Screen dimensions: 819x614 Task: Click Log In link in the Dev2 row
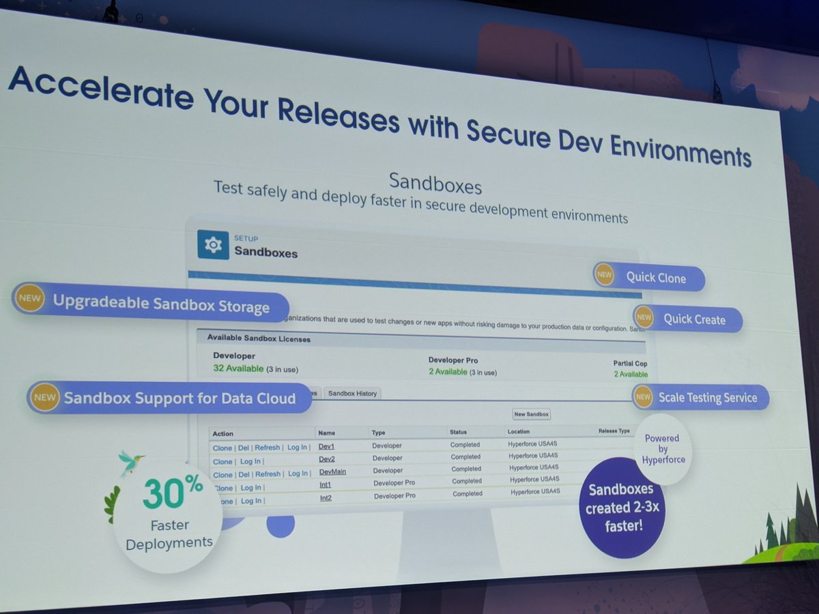pyautogui.click(x=250, y=462)
